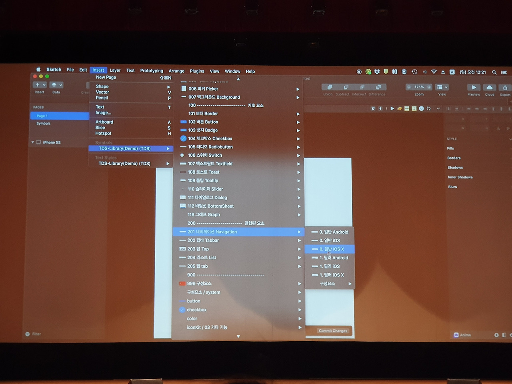Screen dimensions: 512x384
Task: Open the Prototyping menu
Action: point(152,71)
